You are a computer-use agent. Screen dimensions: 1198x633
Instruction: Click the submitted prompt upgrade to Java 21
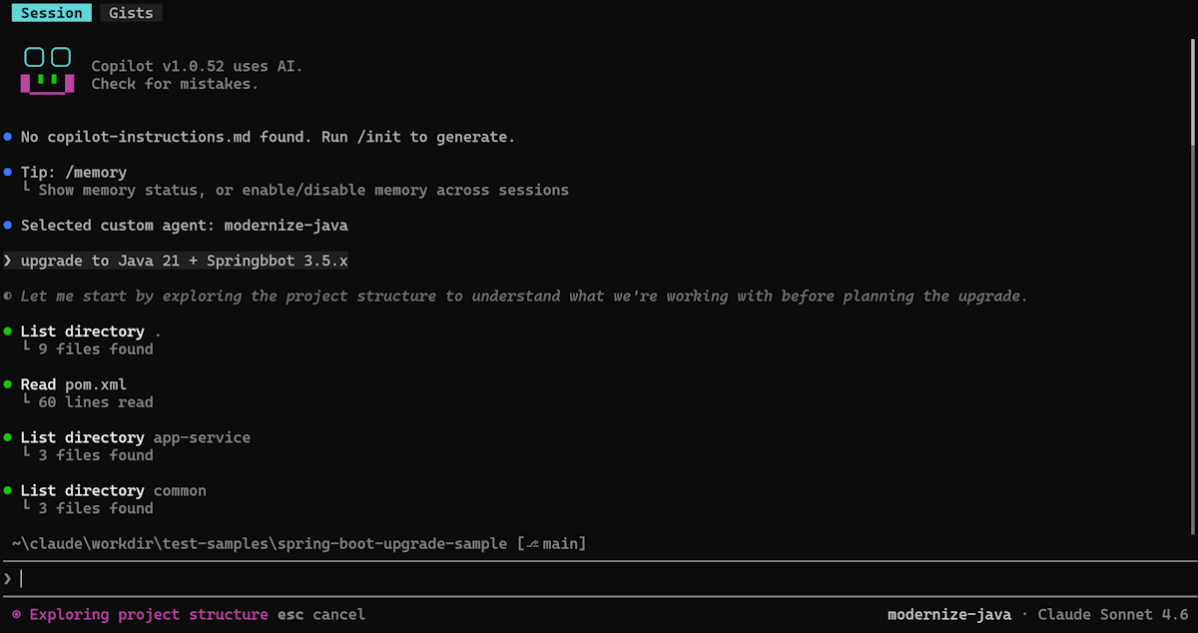(x=185, y=261)
